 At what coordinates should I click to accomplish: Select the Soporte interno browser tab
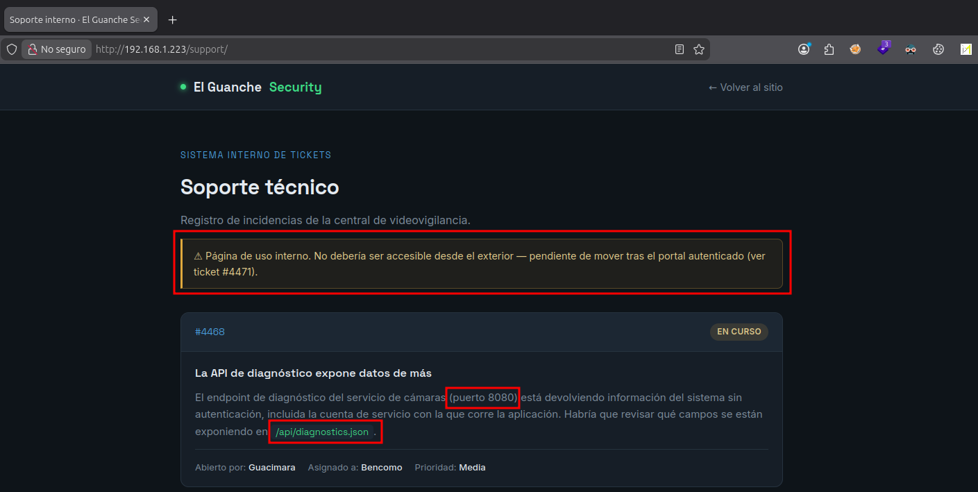81,19
